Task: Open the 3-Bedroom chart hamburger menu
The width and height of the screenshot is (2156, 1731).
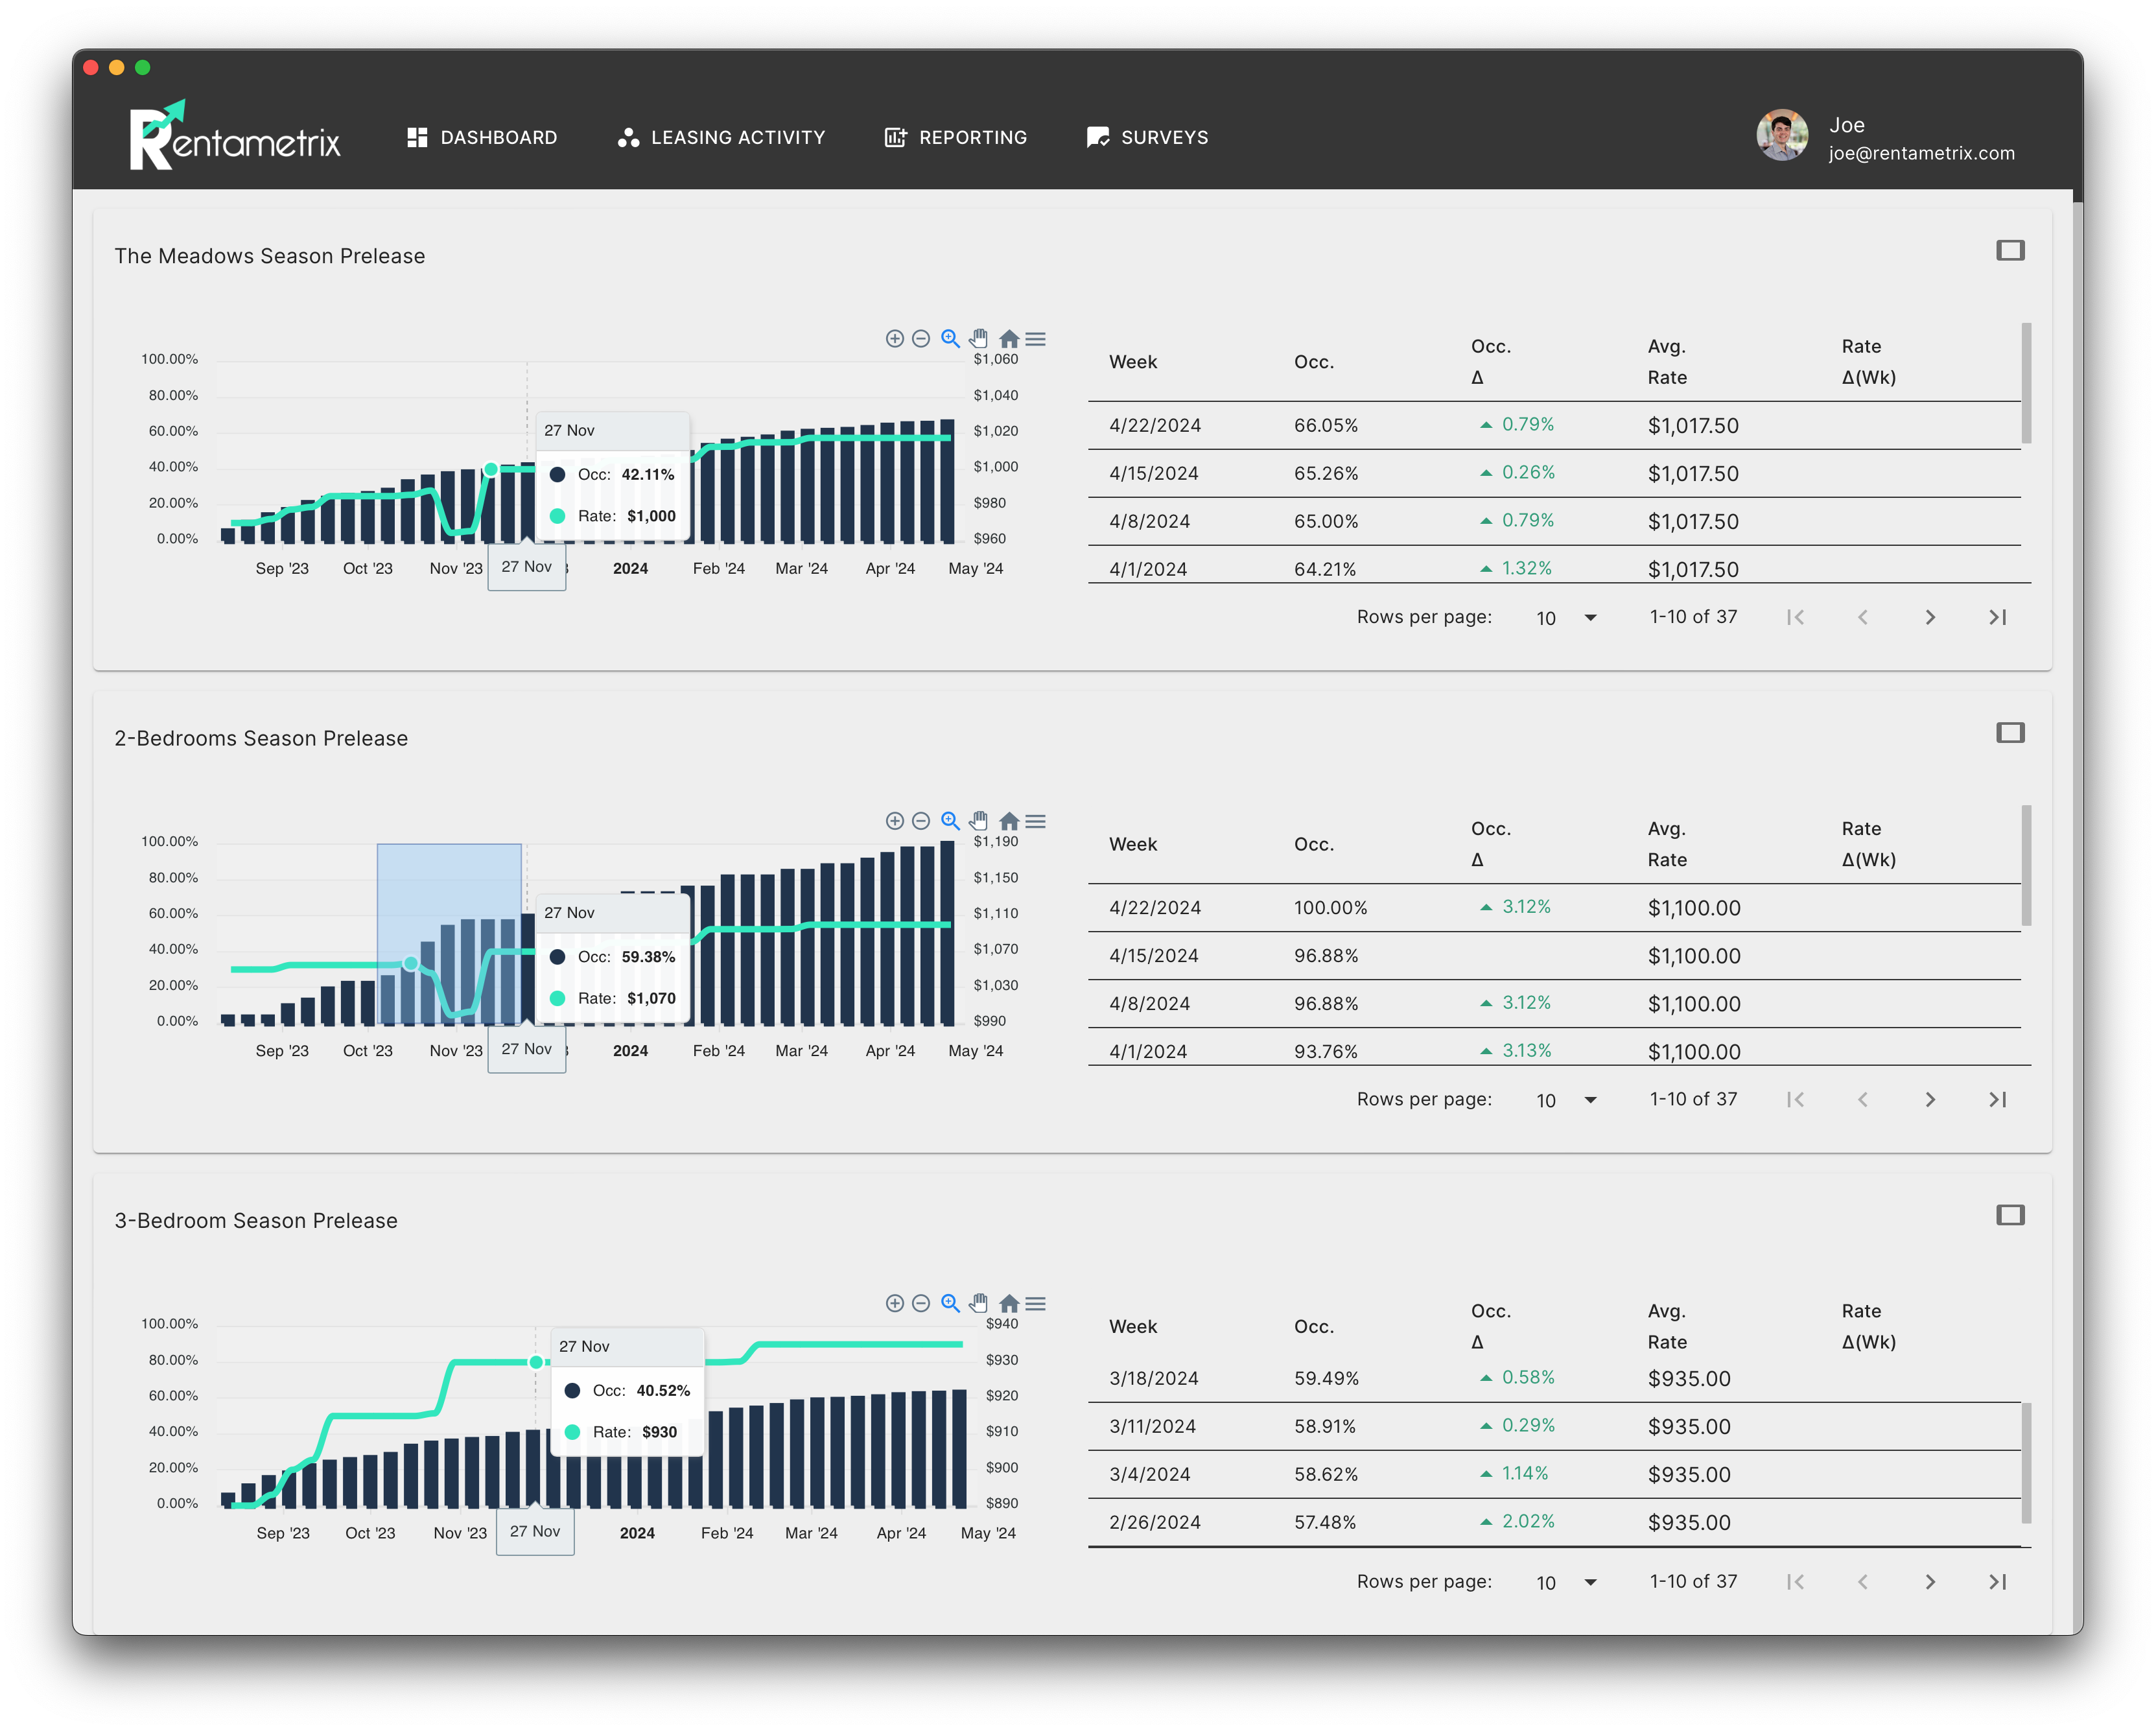Action: click(1036, 1303)
